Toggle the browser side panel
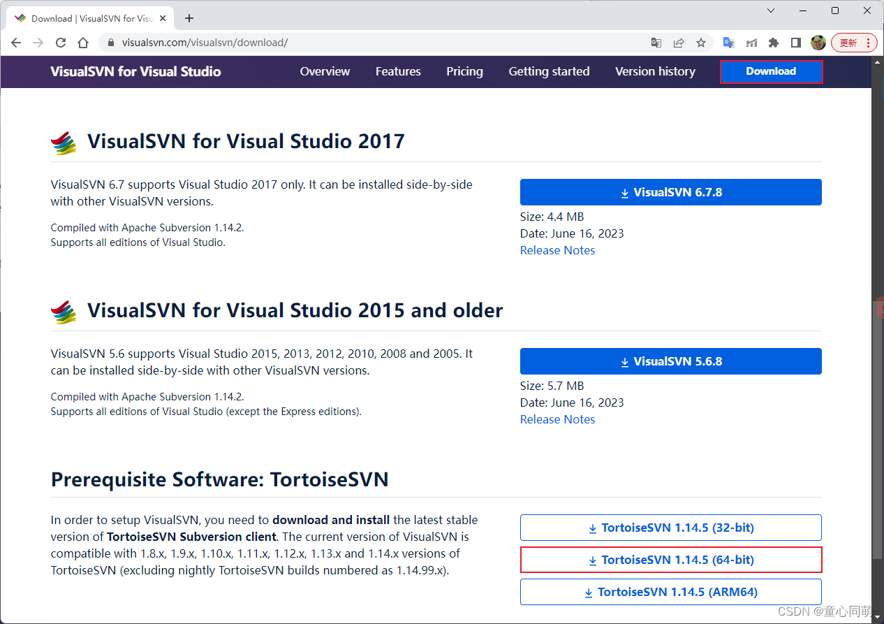This screenshot has height=624, width=884. 796,43
